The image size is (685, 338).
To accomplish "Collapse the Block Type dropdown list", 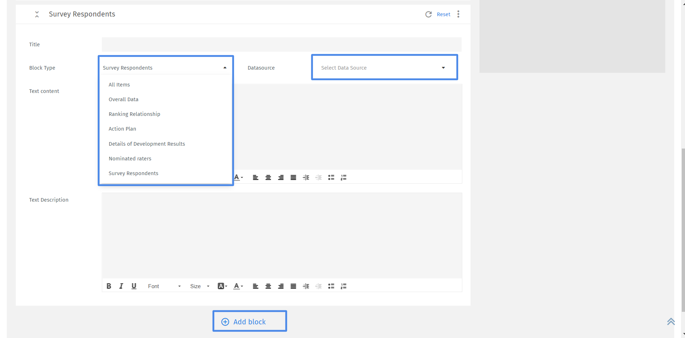I will (x=225, y=67).
